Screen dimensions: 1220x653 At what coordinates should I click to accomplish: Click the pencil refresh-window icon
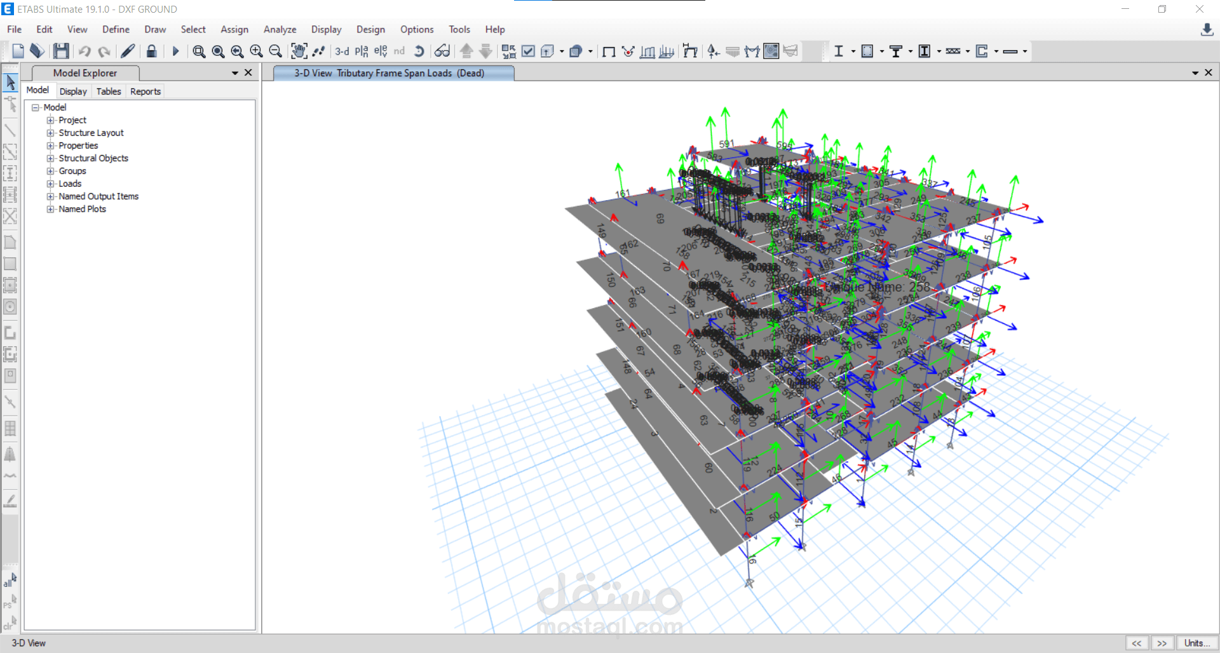pos(128,51)
